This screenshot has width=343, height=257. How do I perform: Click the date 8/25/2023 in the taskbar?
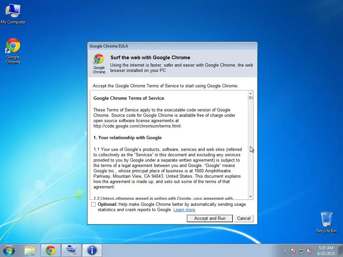326,254
